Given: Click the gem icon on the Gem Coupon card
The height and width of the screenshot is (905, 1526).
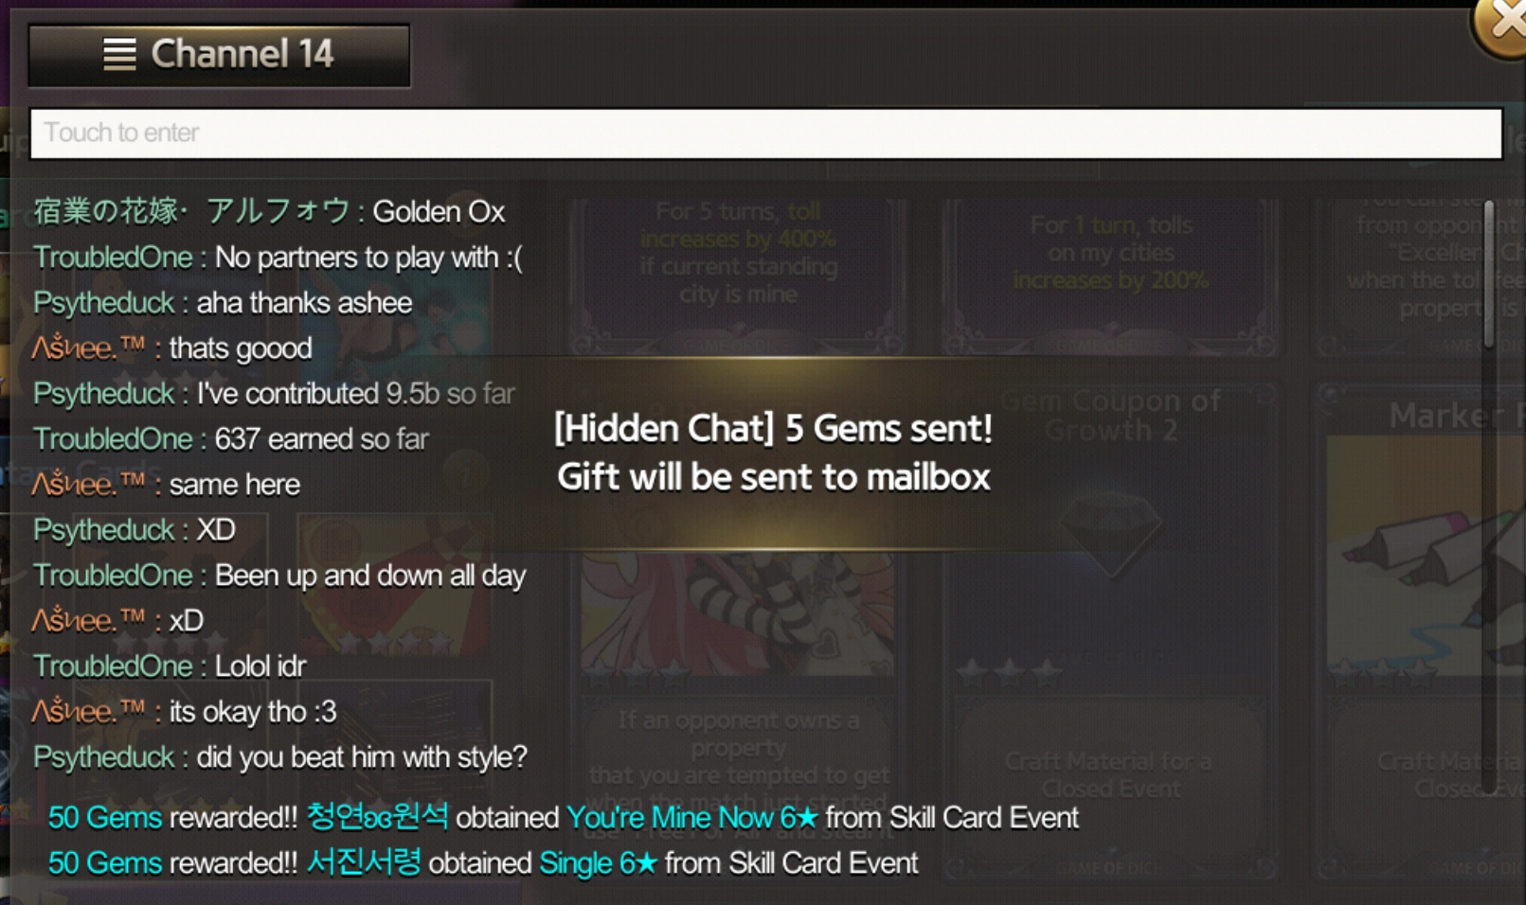Looking at the screenshot, I should (x=1110, y=530).
